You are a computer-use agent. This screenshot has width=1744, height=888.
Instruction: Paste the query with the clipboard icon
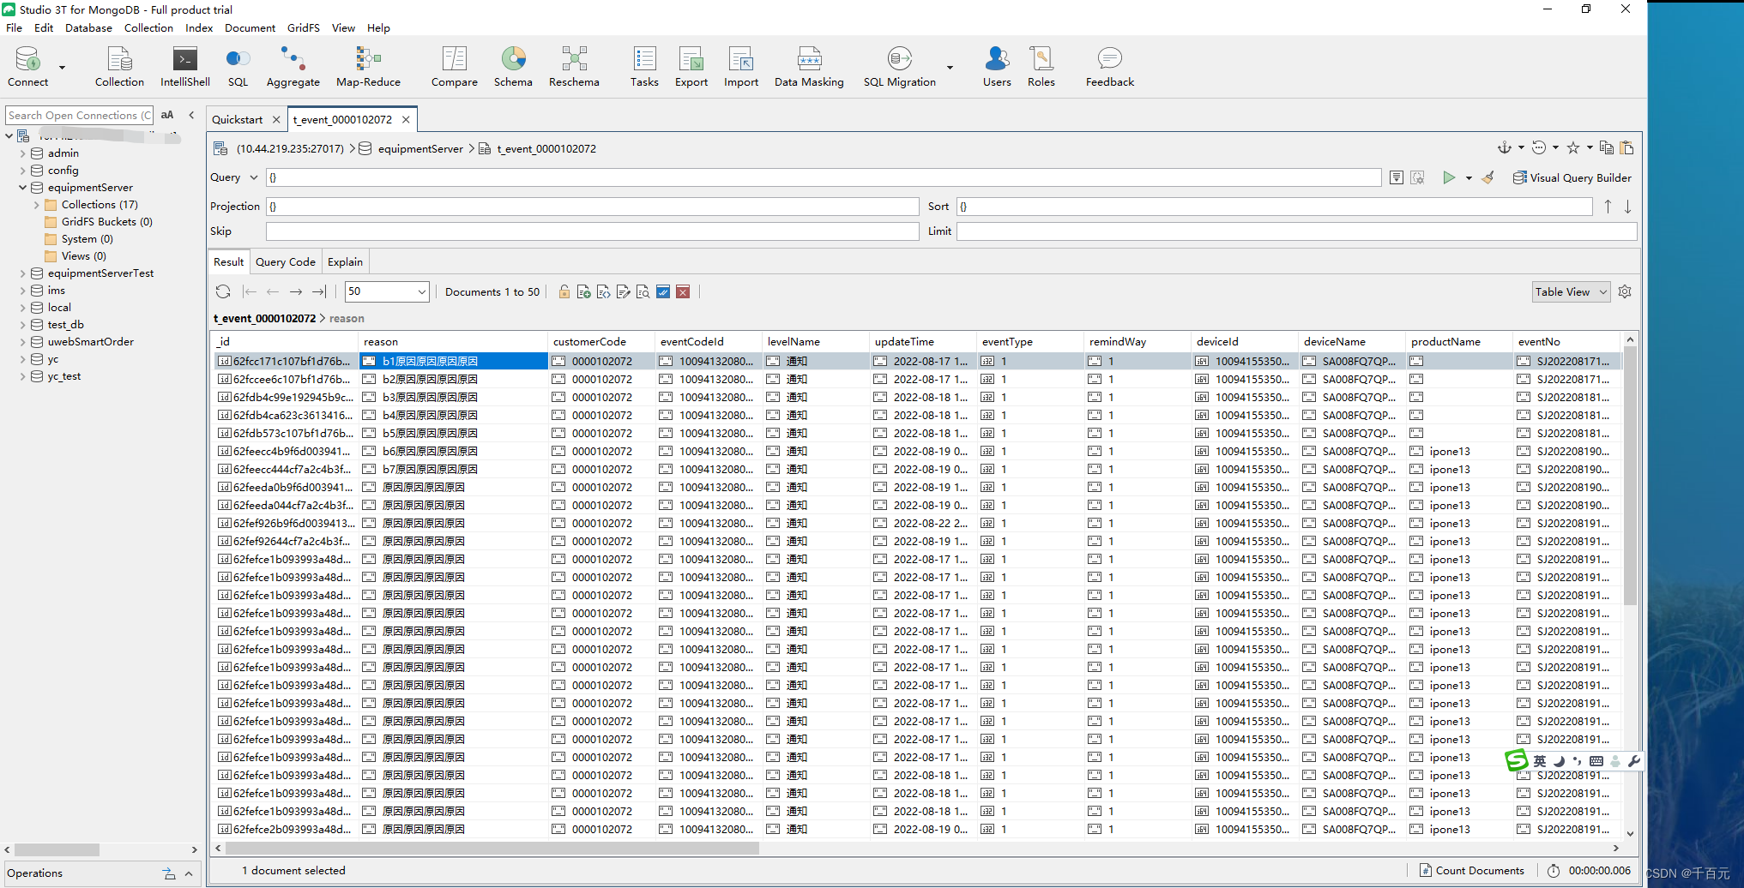[1626, 147]
